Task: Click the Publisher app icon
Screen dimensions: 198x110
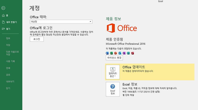Action: [x=128, y=53]
